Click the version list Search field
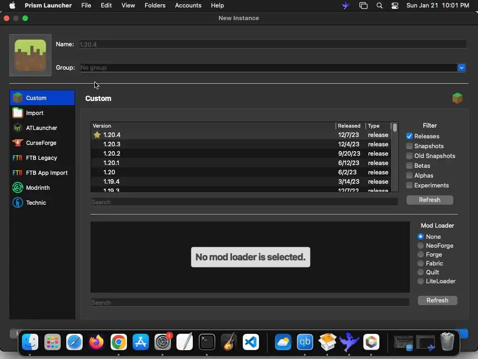The image size is (478, 359). coord(244,202)
